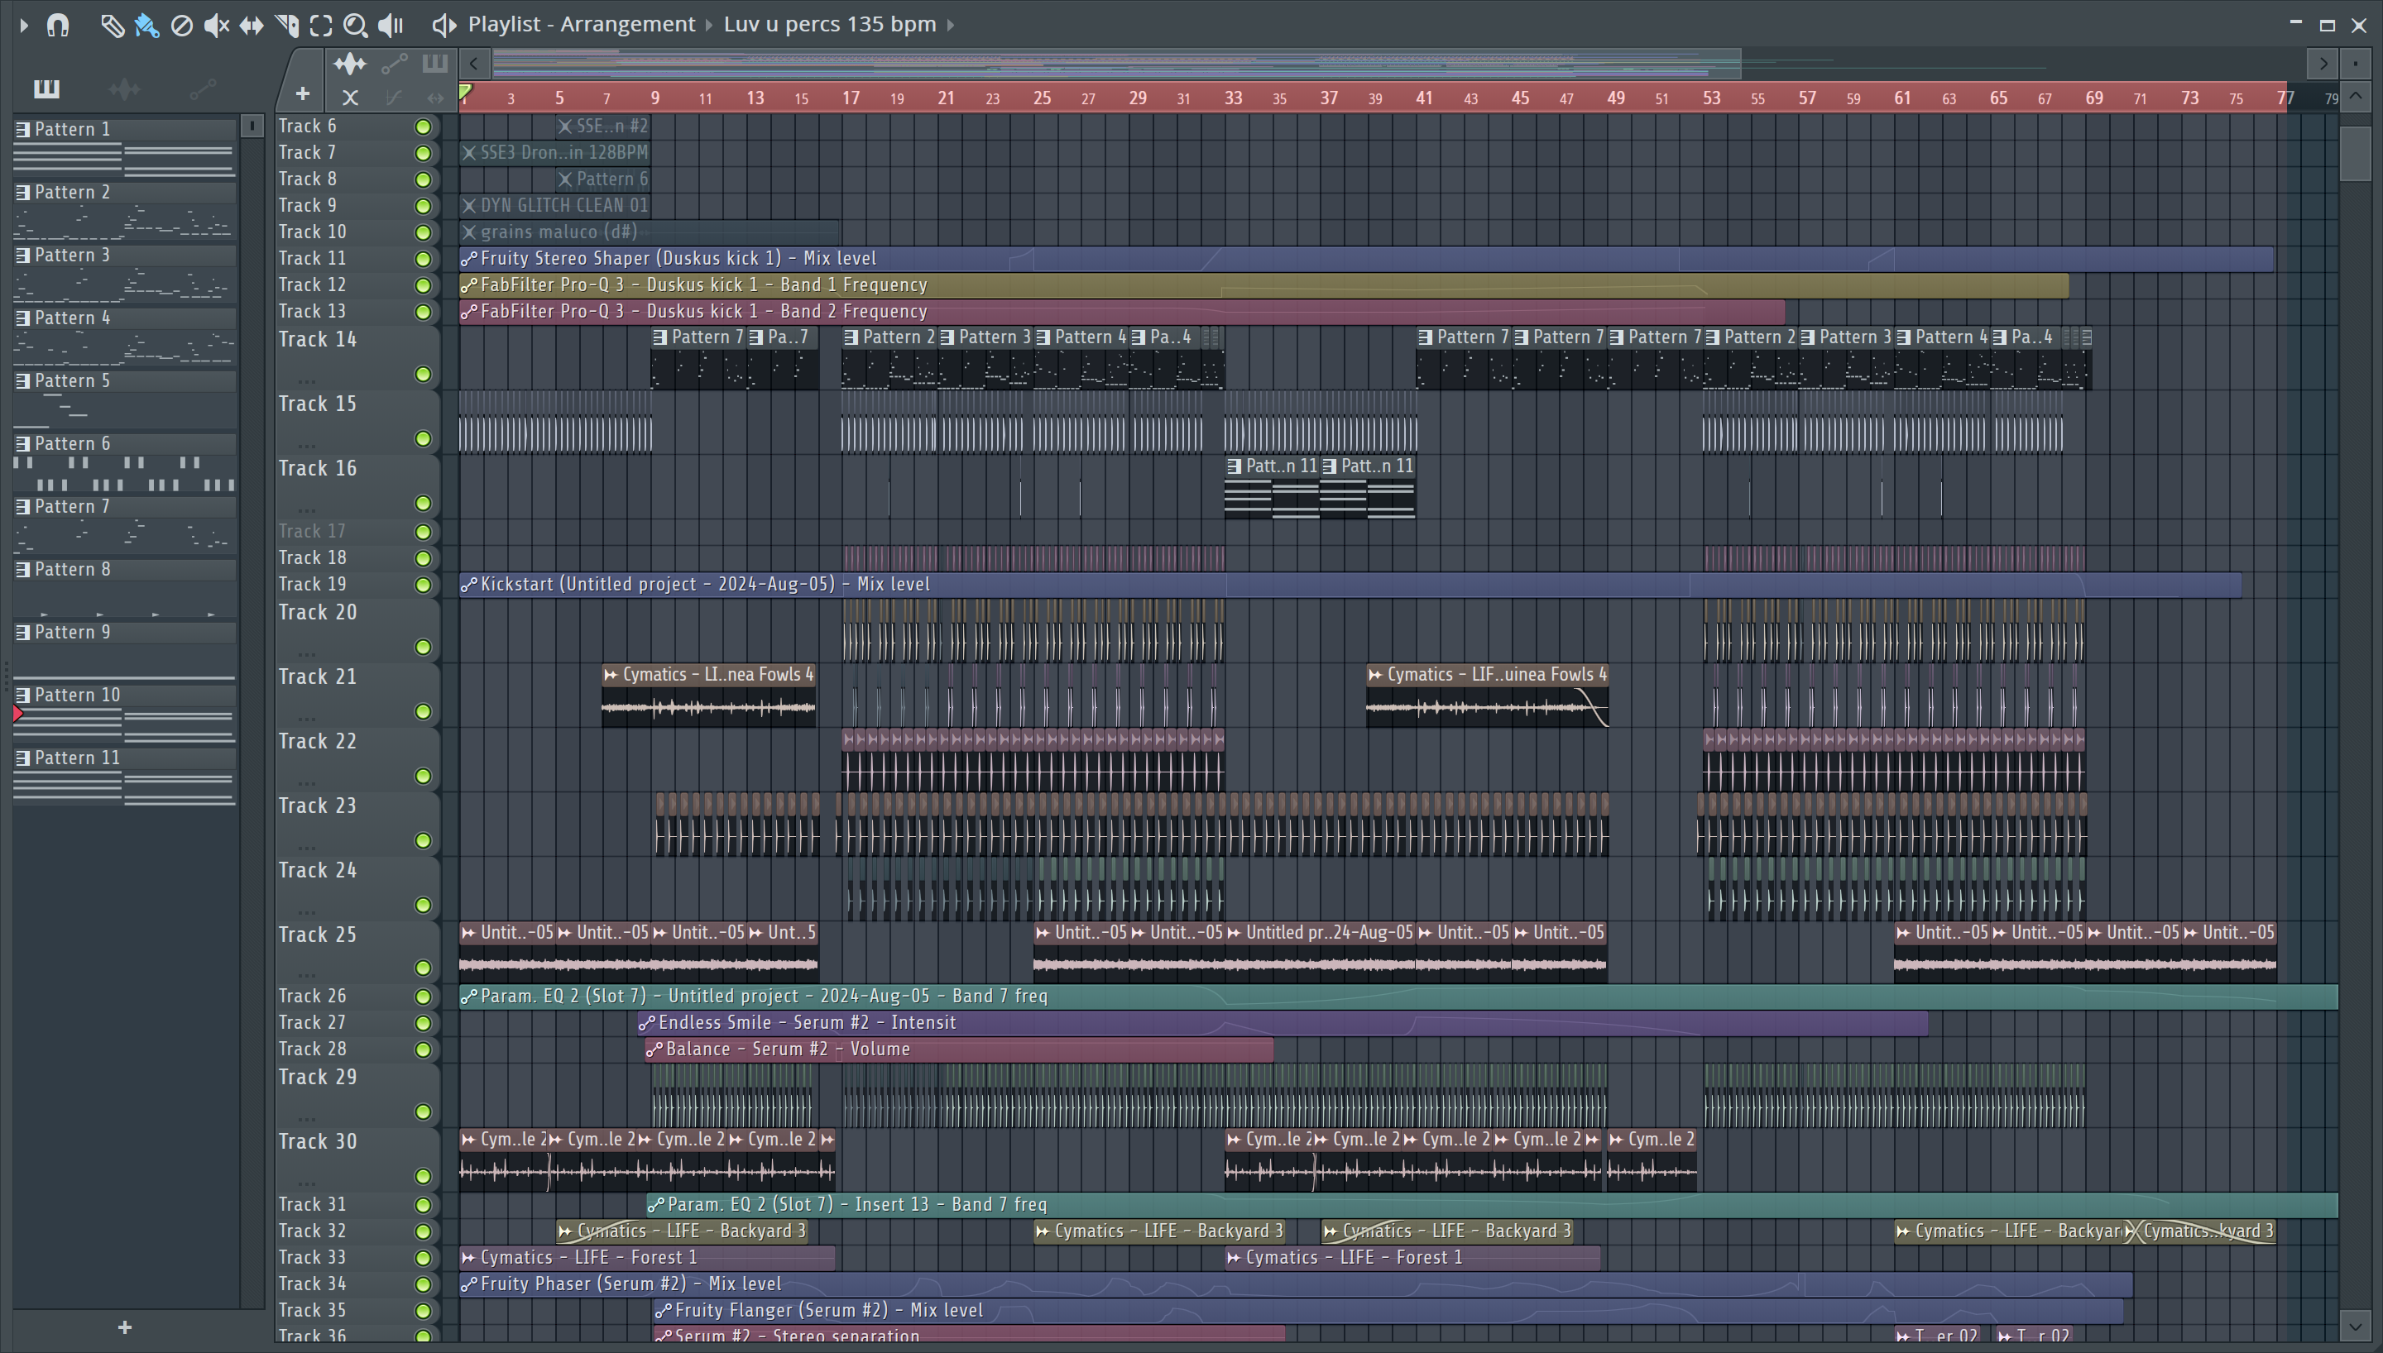Mute Track 17 using its LED
Viewport: 2383px width, 1353px height.
423,532
